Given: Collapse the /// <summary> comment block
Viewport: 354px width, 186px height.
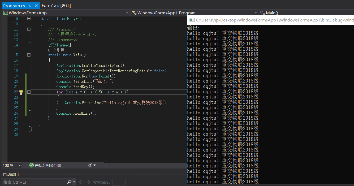Looking at the screenshot, I should click(29, 29).
